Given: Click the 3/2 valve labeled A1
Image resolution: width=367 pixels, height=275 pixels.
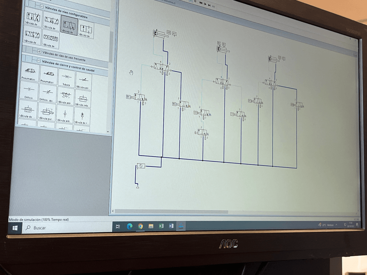Looking at the screenshot, I should point(256,101).
